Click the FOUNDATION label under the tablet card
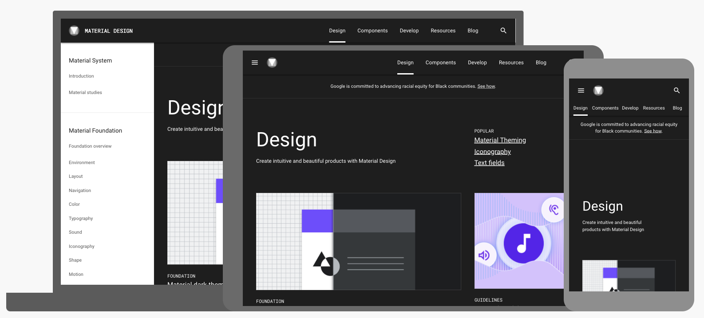This screenshot has width=704, height=318. 270,302
